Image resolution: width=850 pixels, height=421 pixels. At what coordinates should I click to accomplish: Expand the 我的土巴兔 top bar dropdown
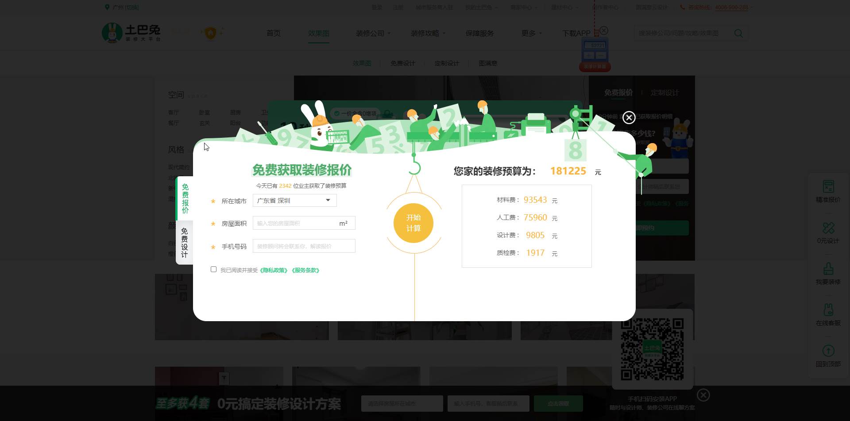coord(481,7)
